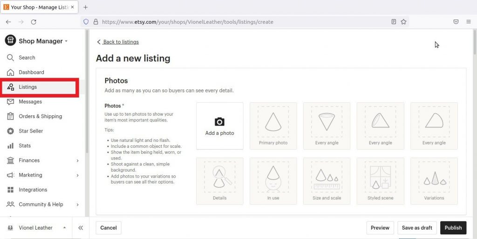
Task: Select the Styled scene photo placeholder
Action: click(380, 181)
